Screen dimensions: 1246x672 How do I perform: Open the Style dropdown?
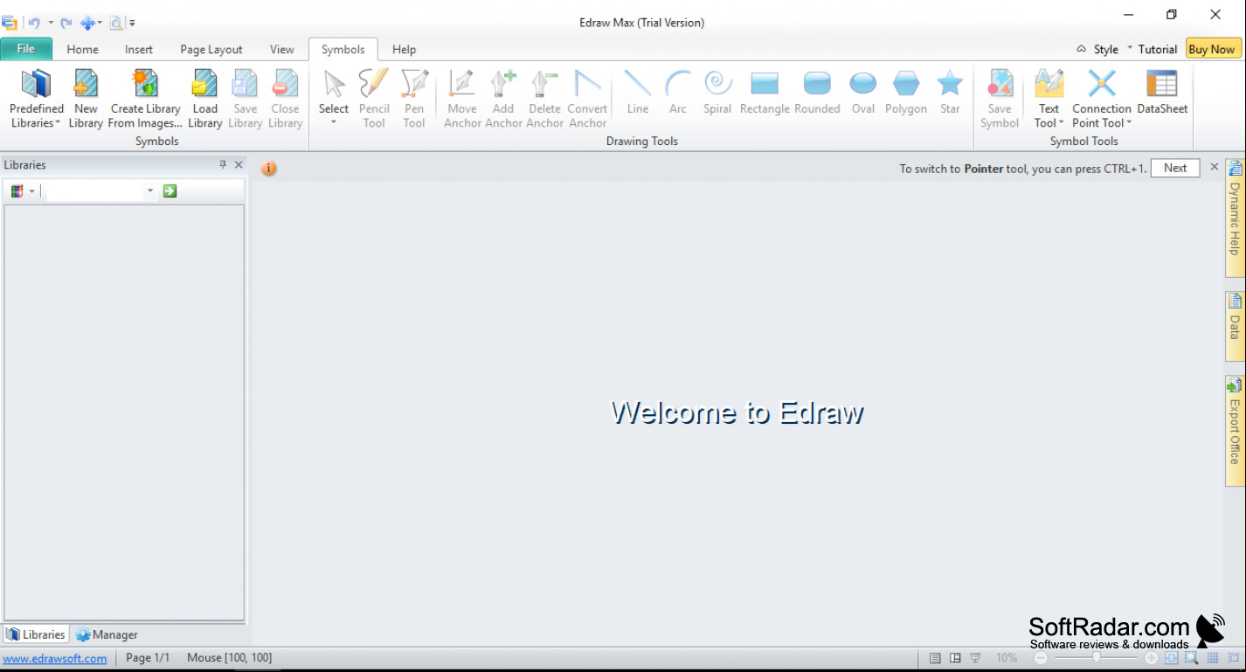(x=1104, y=49)
